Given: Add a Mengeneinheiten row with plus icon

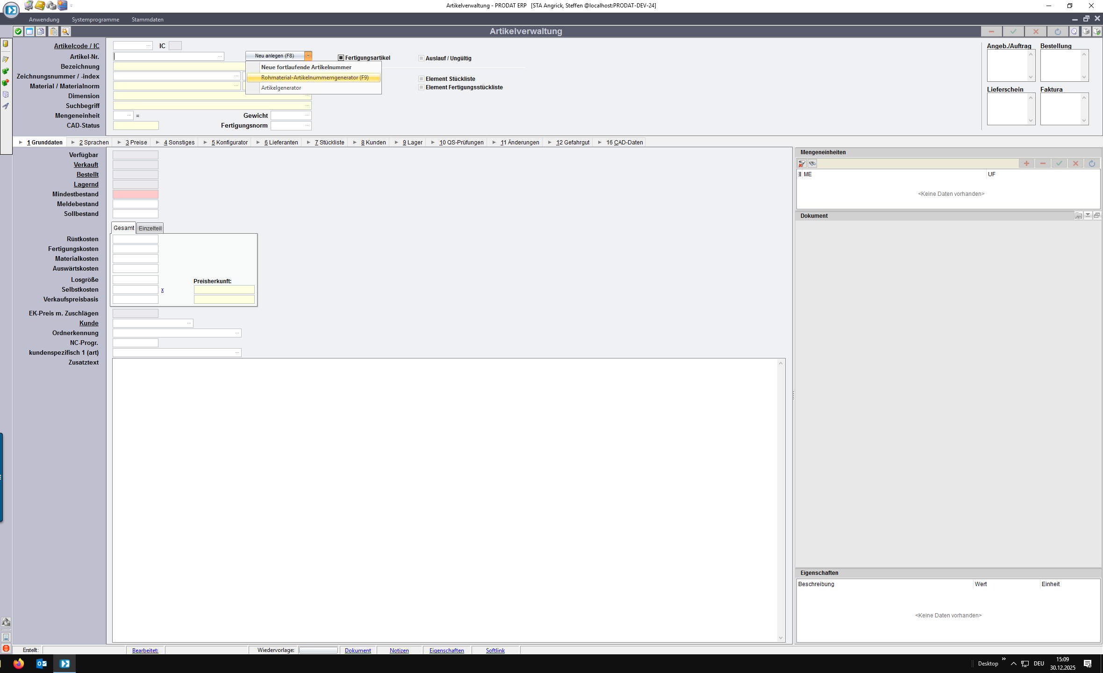Looking at the screenshot, I should [x=1026, y=164].
